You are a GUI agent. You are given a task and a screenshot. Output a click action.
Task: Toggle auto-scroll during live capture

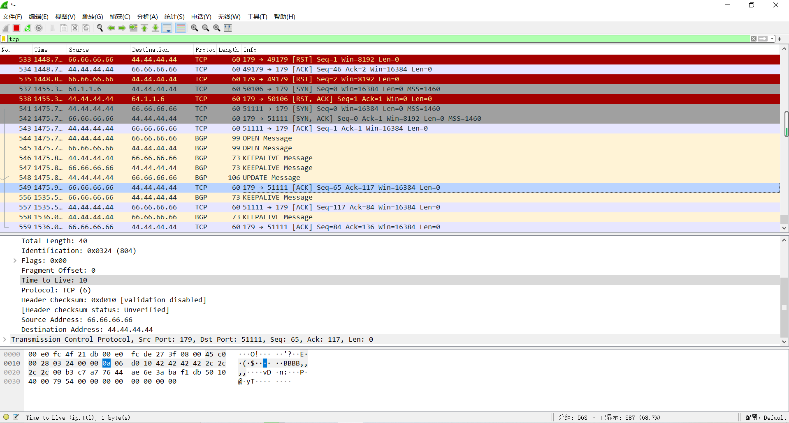(167, 28)
